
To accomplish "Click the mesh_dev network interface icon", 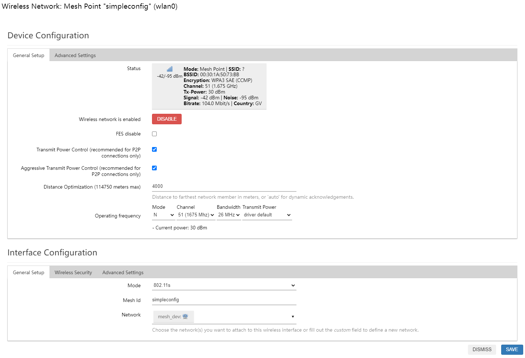I will 185,316.
